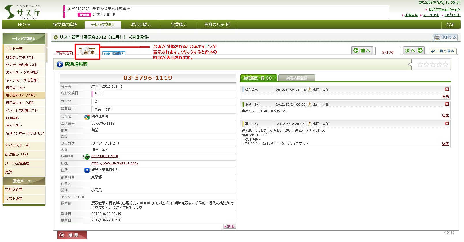Viewport: 464px width, 242px height.
Task: Set rating to five stars
Action: pos(446,65)
